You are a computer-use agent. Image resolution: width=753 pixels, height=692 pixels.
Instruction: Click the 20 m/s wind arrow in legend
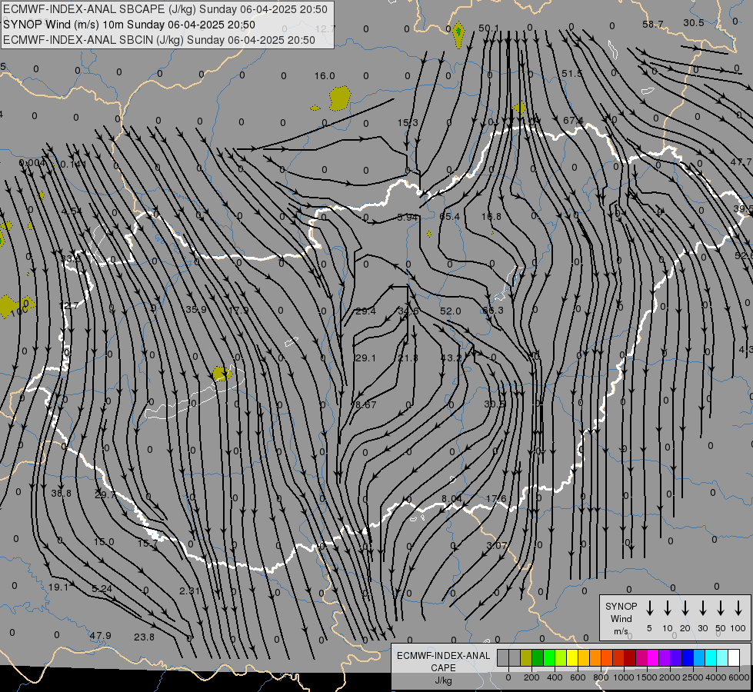(x=685, y=608)
